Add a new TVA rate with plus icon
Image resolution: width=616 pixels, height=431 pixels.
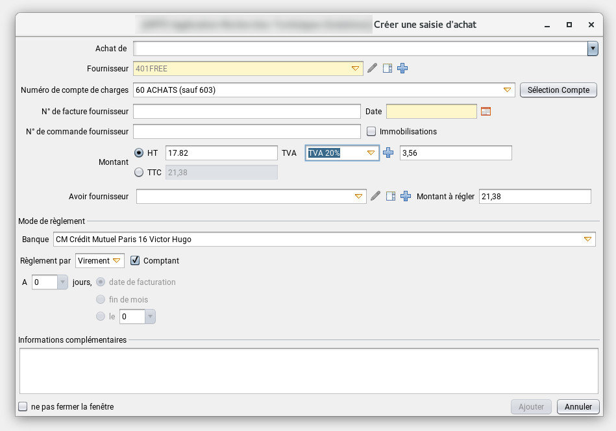pyautogui.click(x=388, y=153)
